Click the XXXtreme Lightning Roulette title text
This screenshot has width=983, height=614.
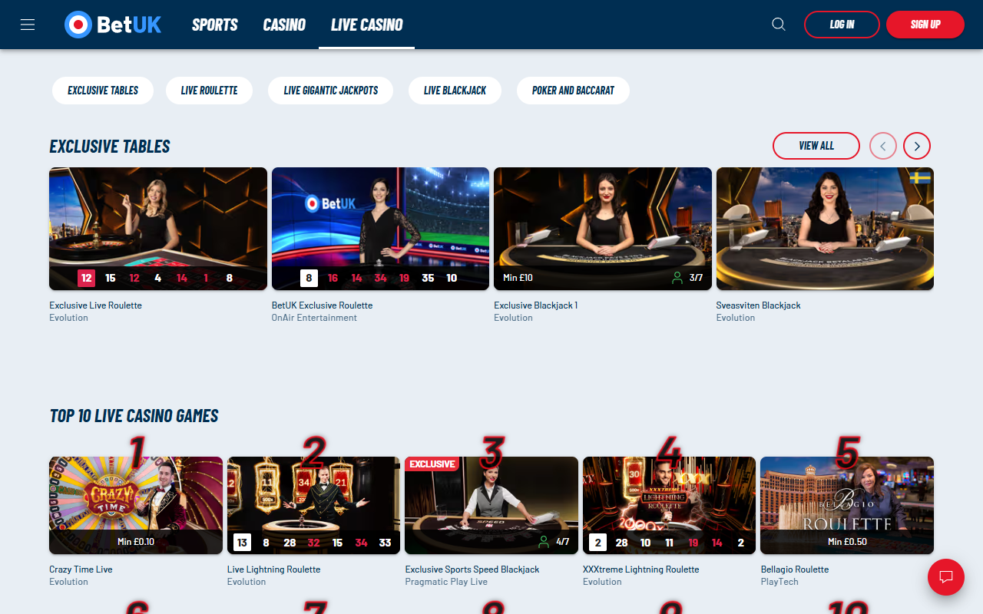coord(640,569)
